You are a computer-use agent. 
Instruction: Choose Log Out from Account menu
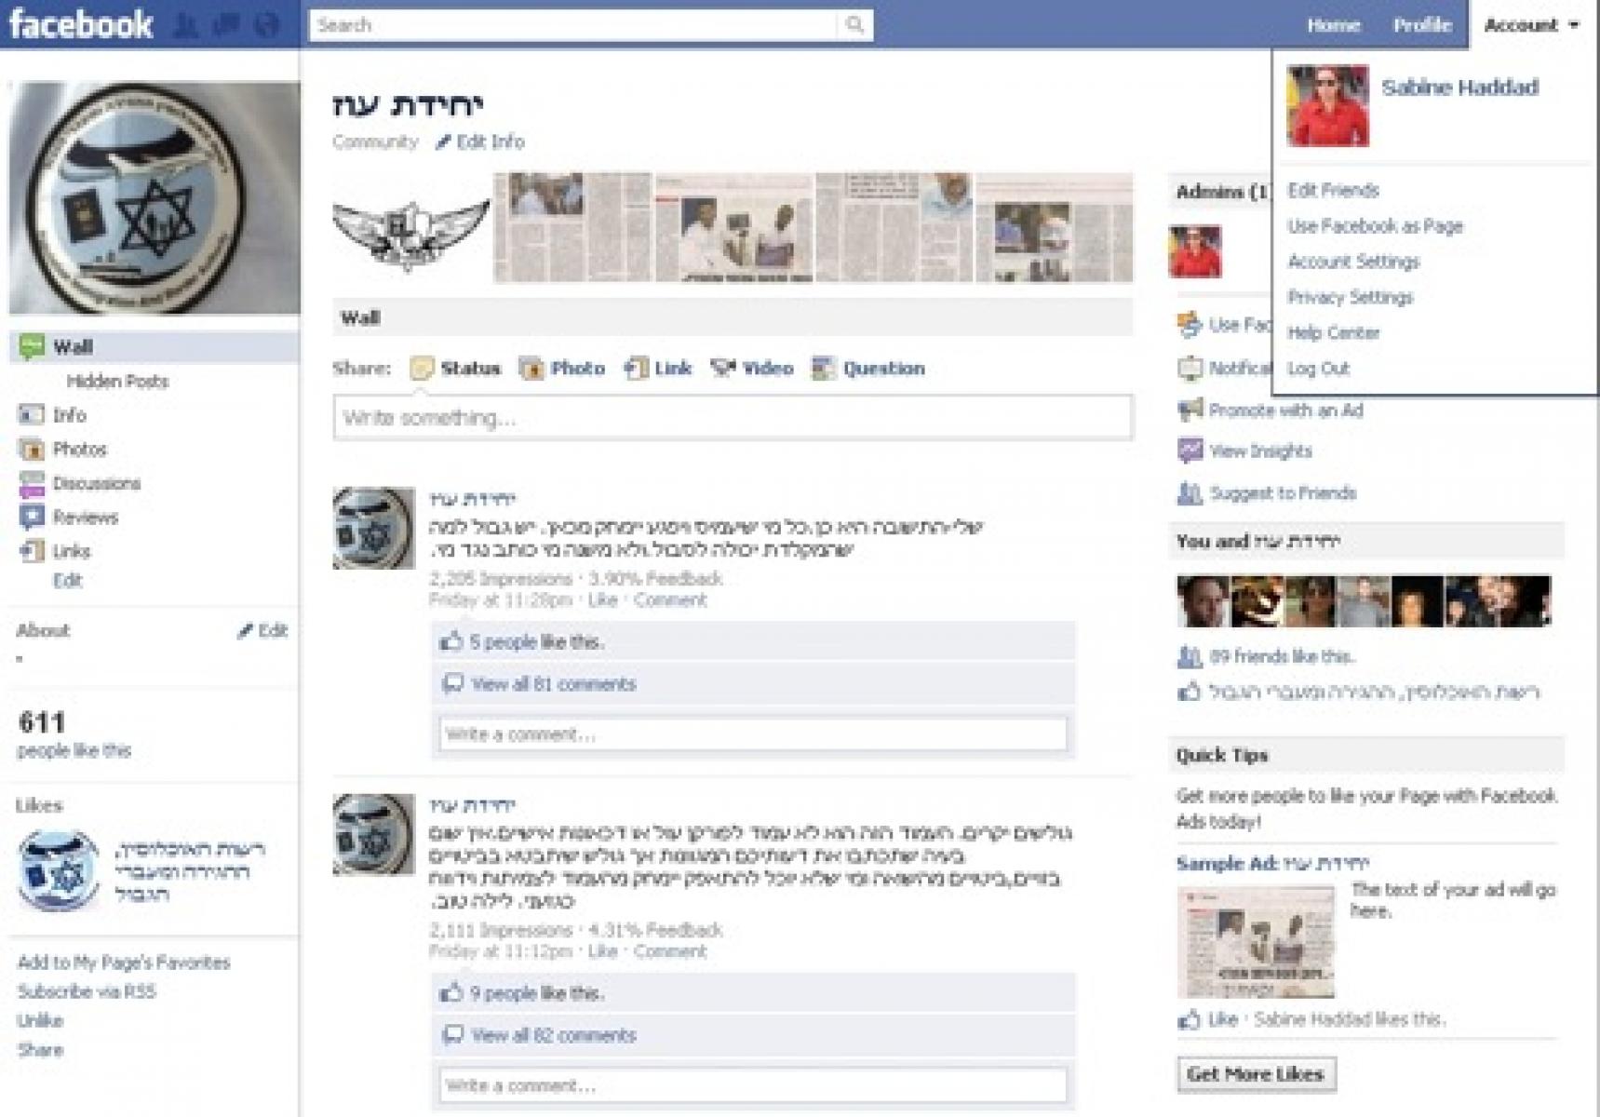pyautogui.click(x=1318, y=369)
